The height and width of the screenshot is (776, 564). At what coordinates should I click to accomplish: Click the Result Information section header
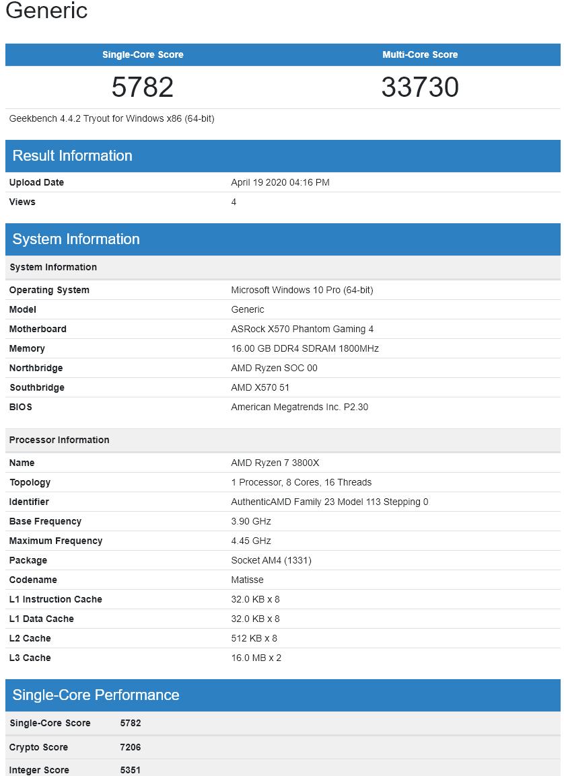73,155
